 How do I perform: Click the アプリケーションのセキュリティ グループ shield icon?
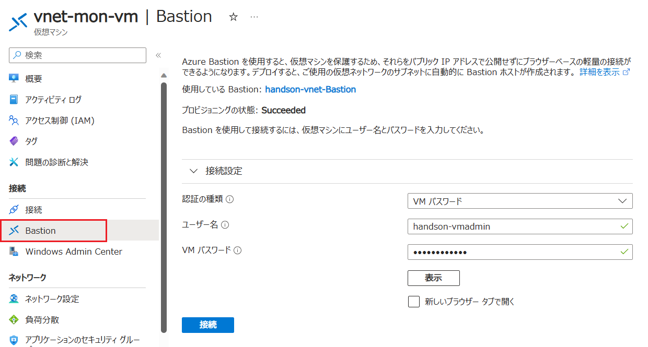(14, 341)
